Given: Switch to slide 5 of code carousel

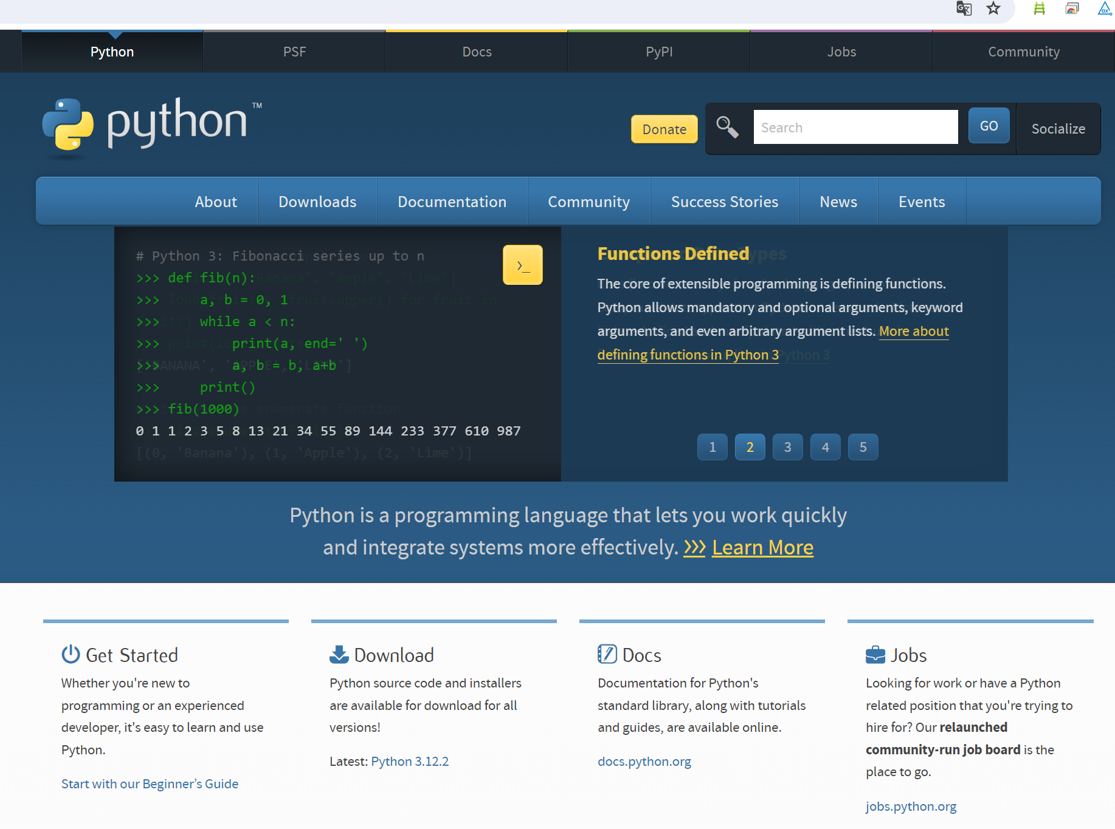Looking at the screenshot, I should (863, 447).
